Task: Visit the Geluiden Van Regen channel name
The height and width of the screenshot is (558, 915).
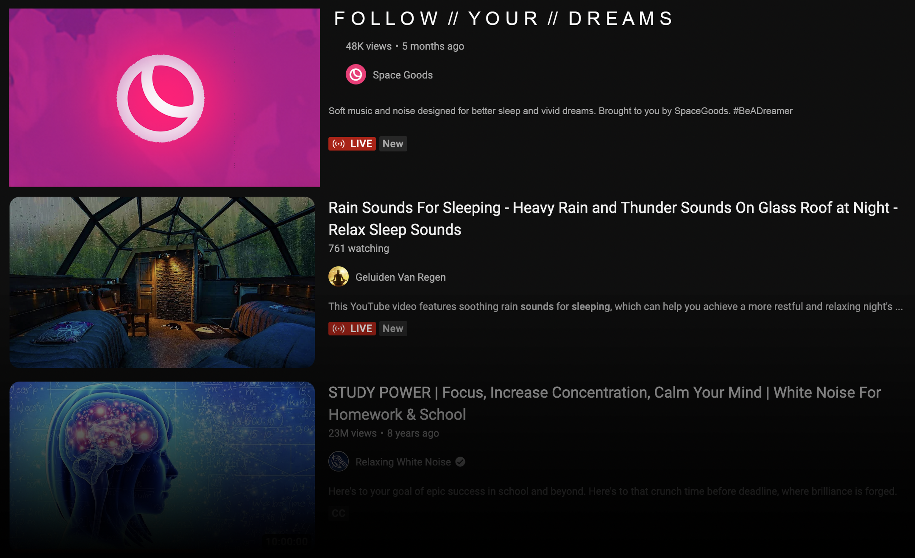Action: (x=400, y=277)
